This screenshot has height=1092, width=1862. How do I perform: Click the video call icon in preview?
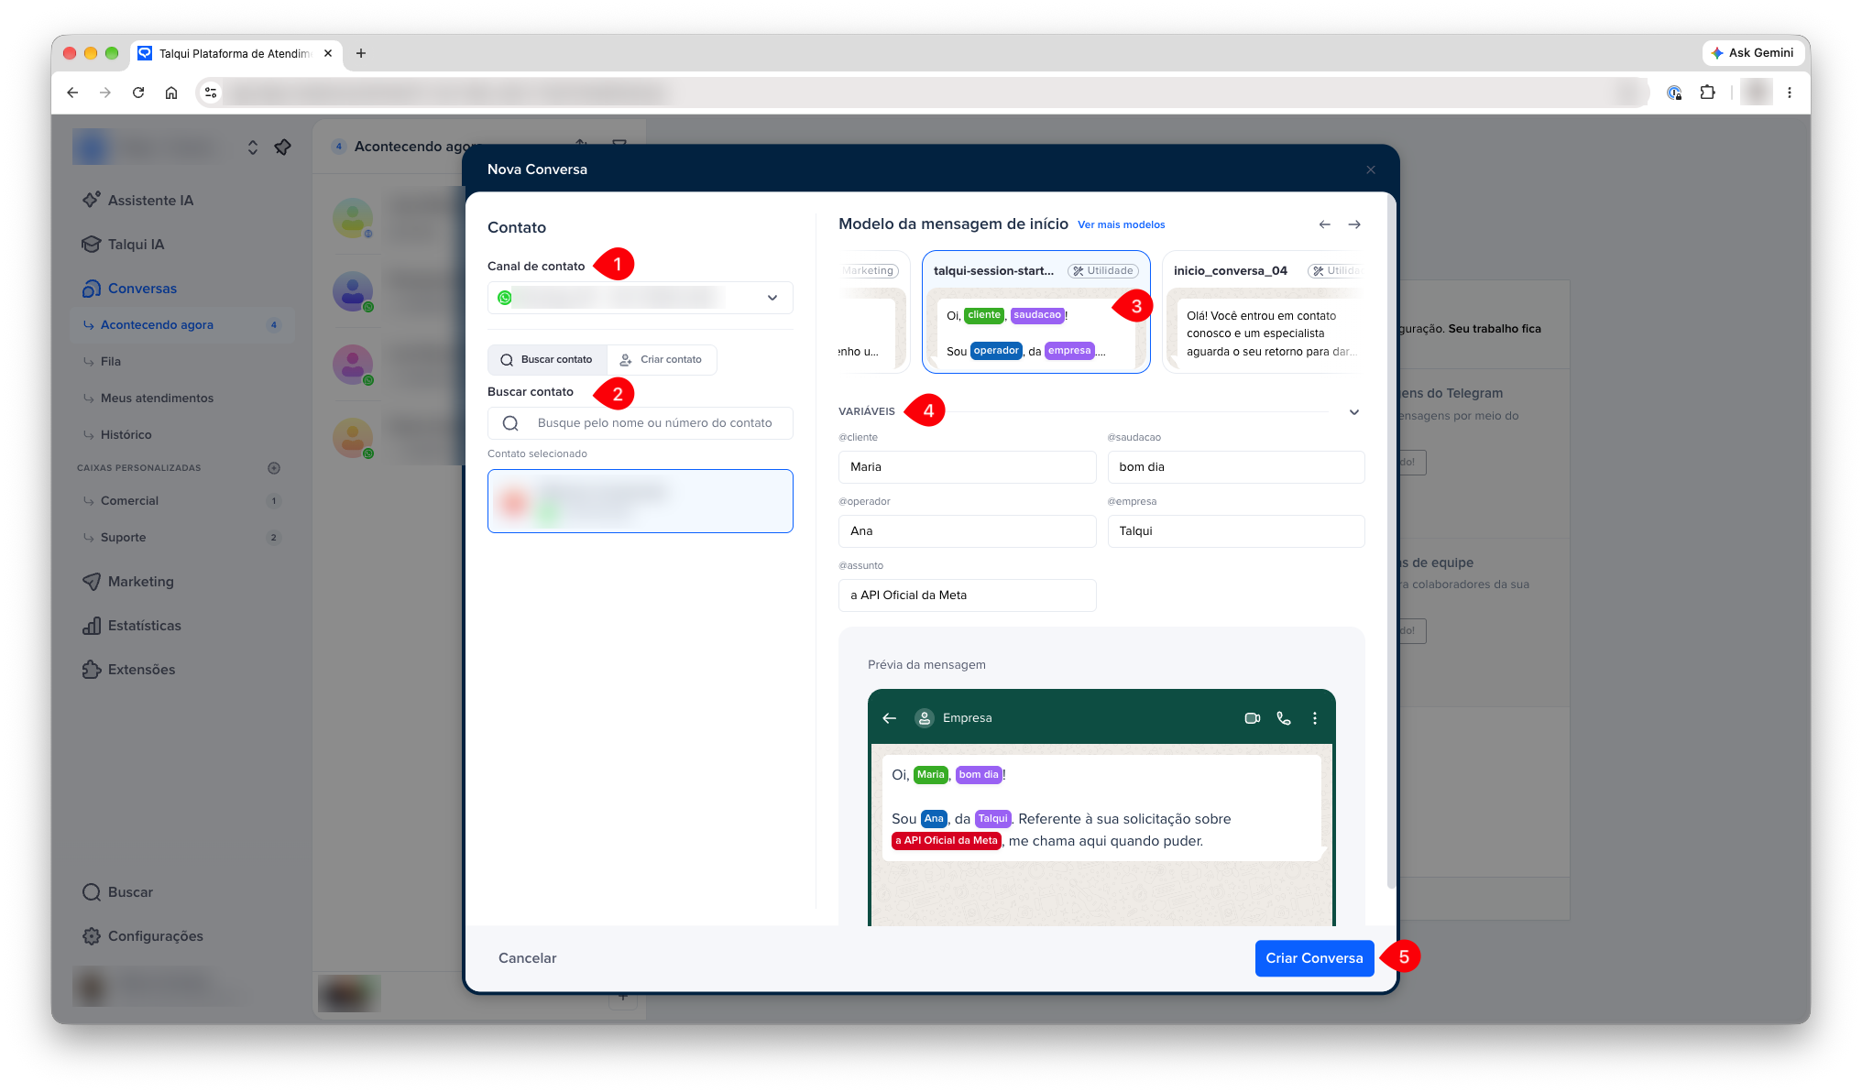point(1253,718)
